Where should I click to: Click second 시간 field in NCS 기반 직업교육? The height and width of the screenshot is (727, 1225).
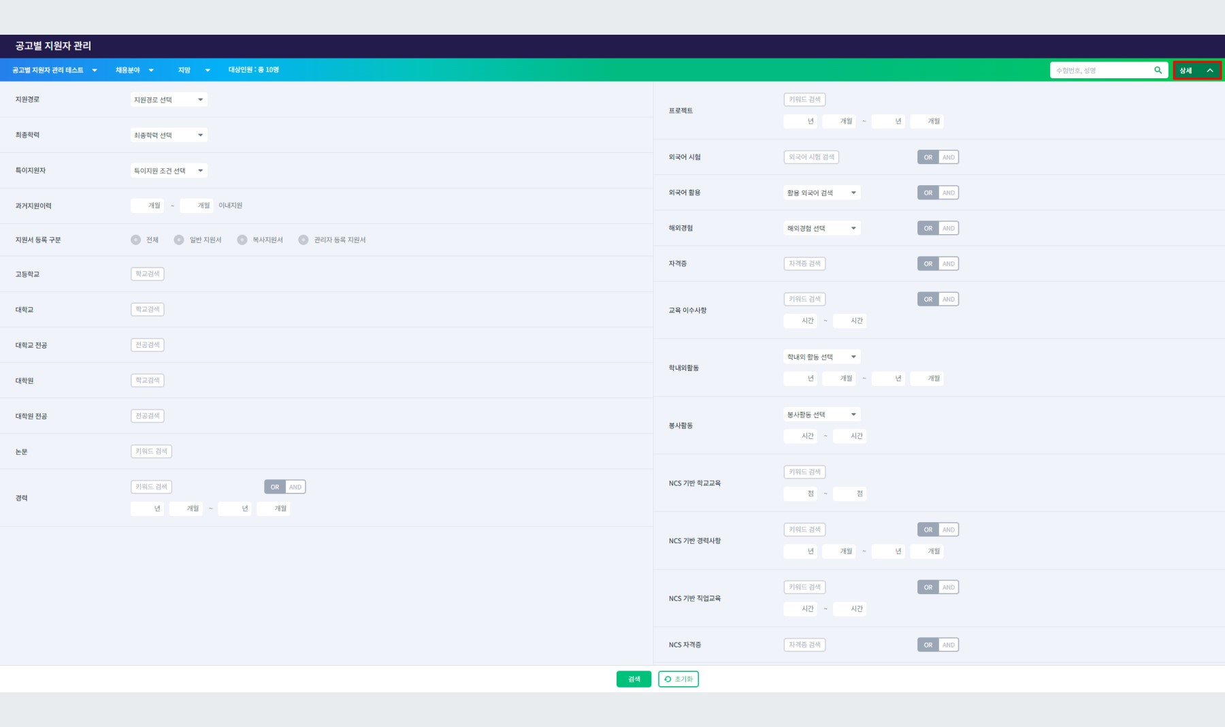pos(849,609)
